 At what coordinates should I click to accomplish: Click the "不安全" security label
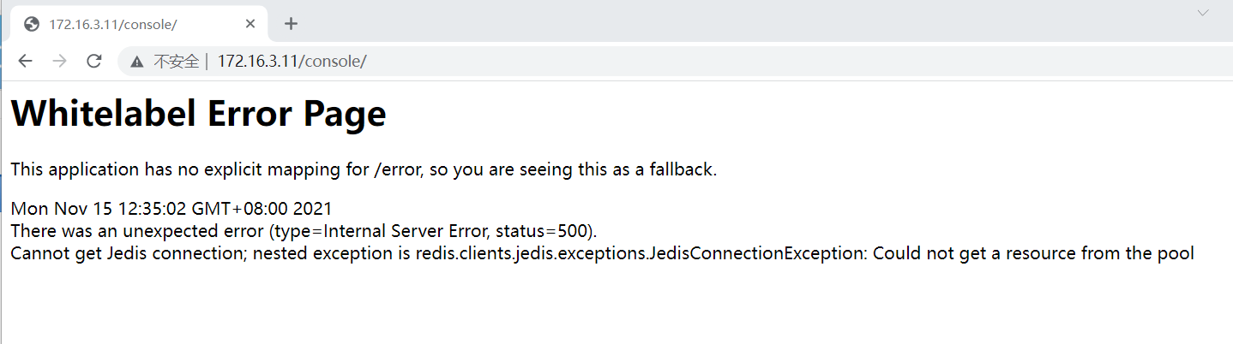coord(176,62)
